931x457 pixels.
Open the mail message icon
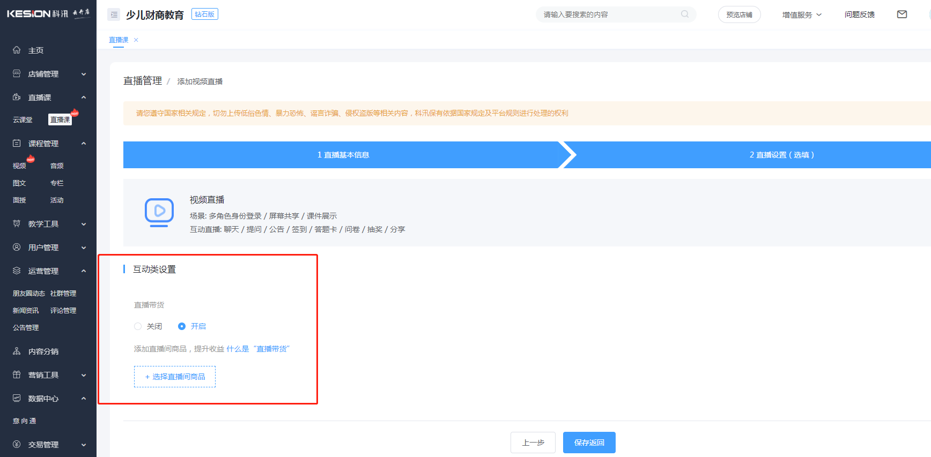click(902, 14)
